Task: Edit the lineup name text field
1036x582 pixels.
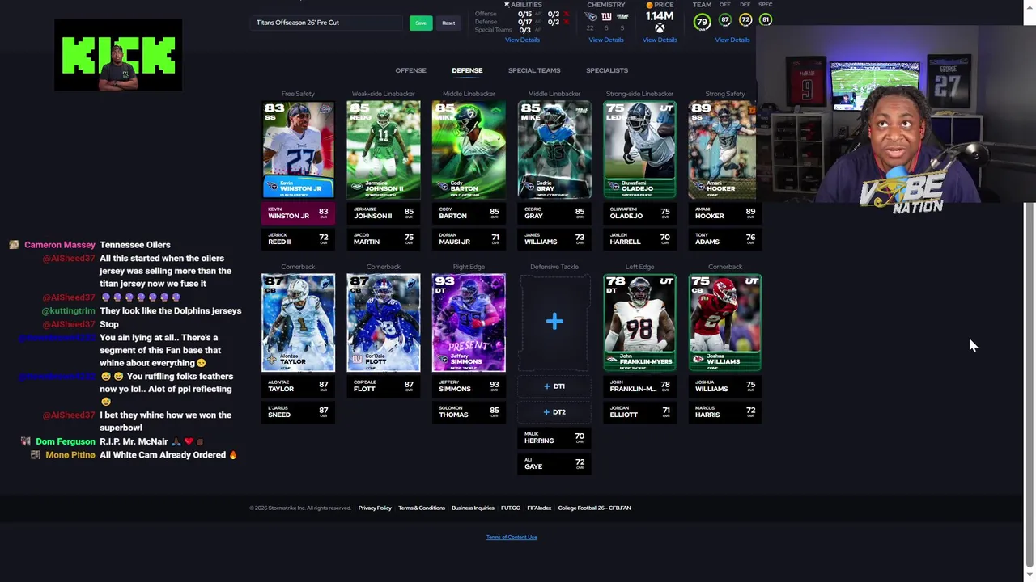Action: click(327, 23)
